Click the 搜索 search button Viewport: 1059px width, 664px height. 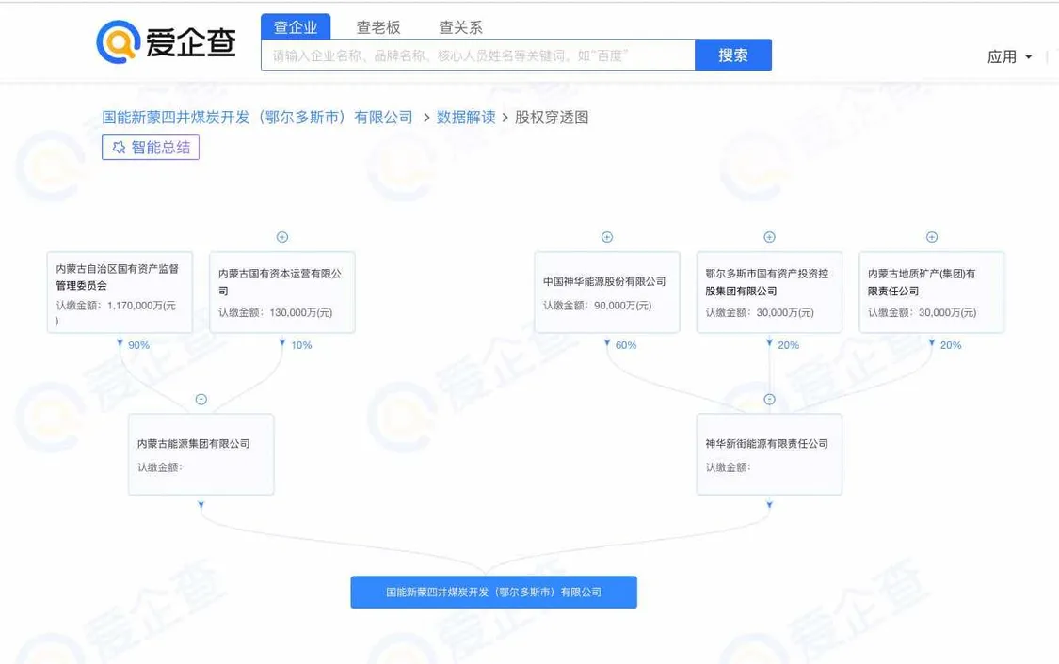[x=733, y=55]
